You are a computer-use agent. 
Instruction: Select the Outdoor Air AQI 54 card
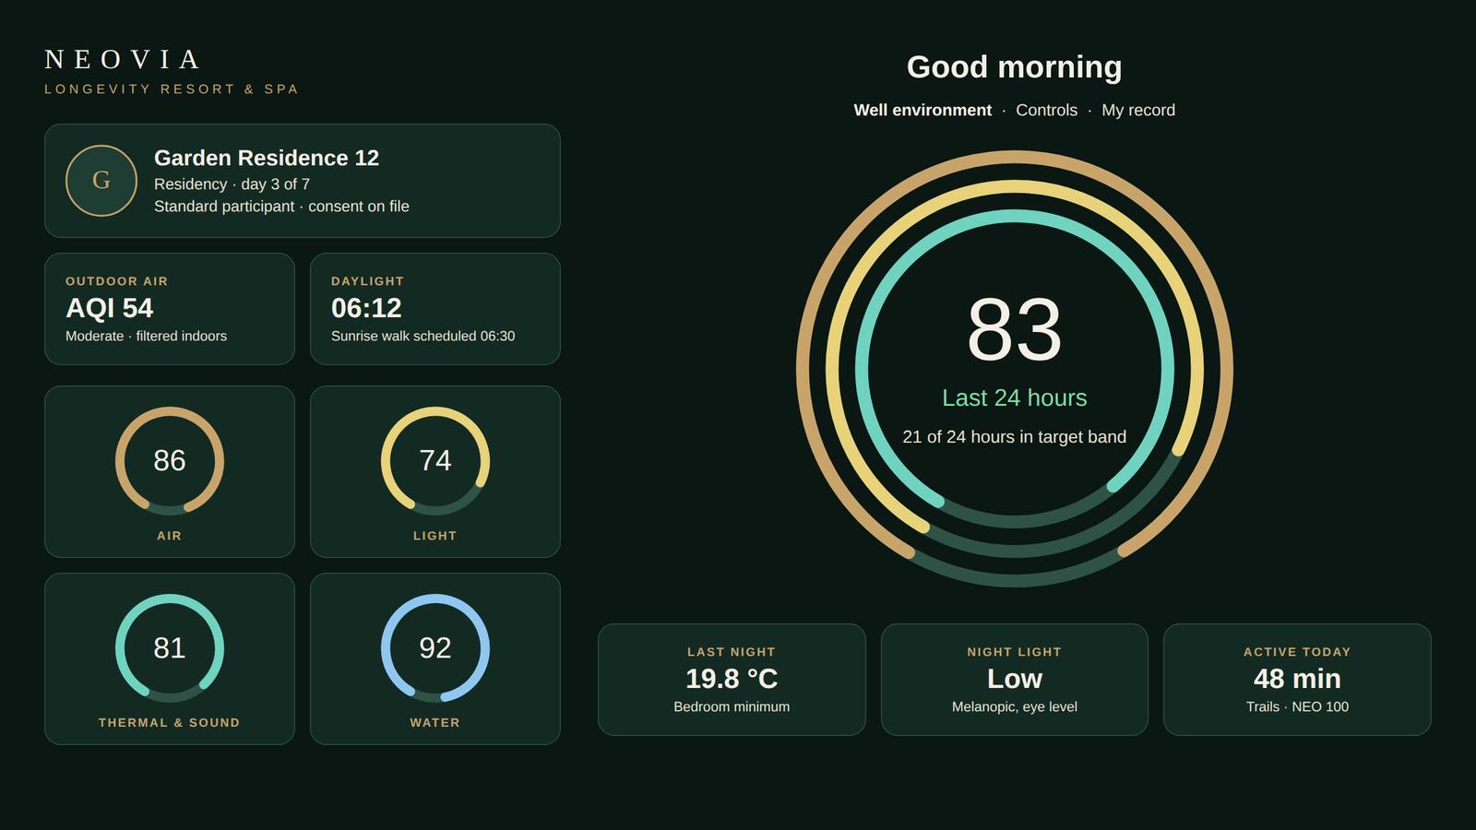coord(170,309)
